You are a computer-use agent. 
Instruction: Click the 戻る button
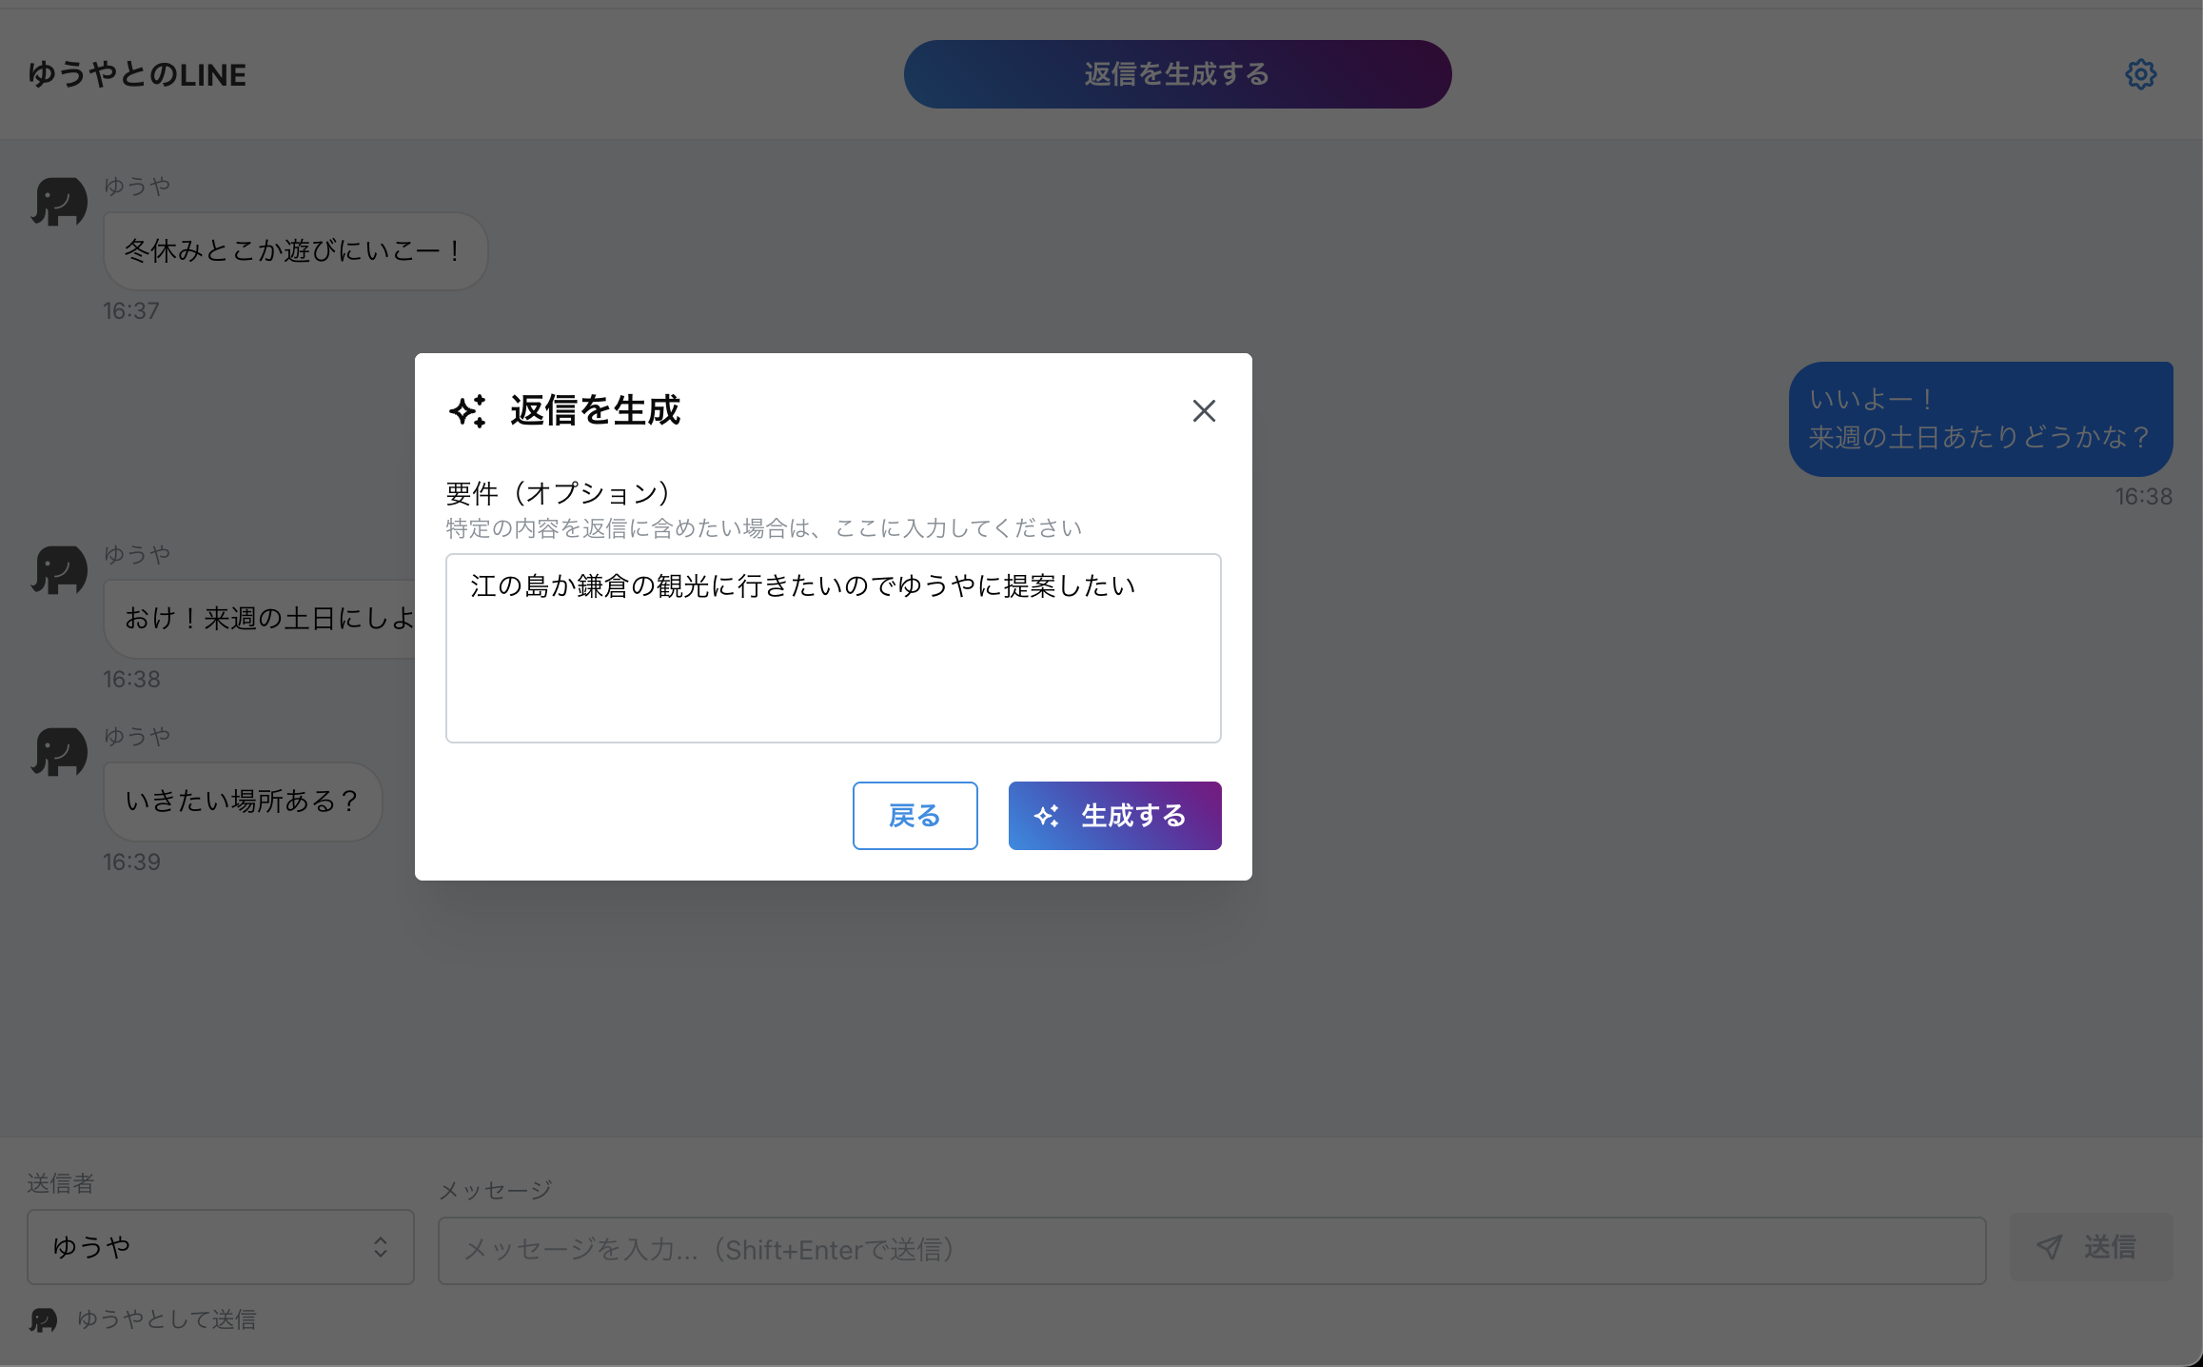coord(915,815)
